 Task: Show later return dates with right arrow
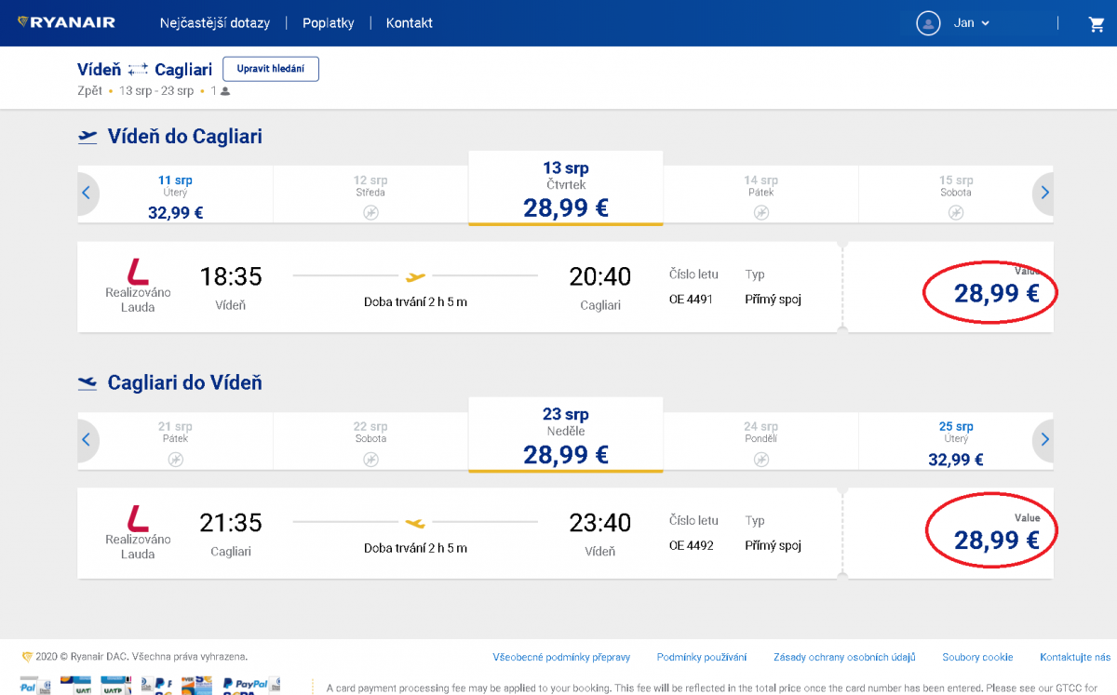(x=1044, y=439)
